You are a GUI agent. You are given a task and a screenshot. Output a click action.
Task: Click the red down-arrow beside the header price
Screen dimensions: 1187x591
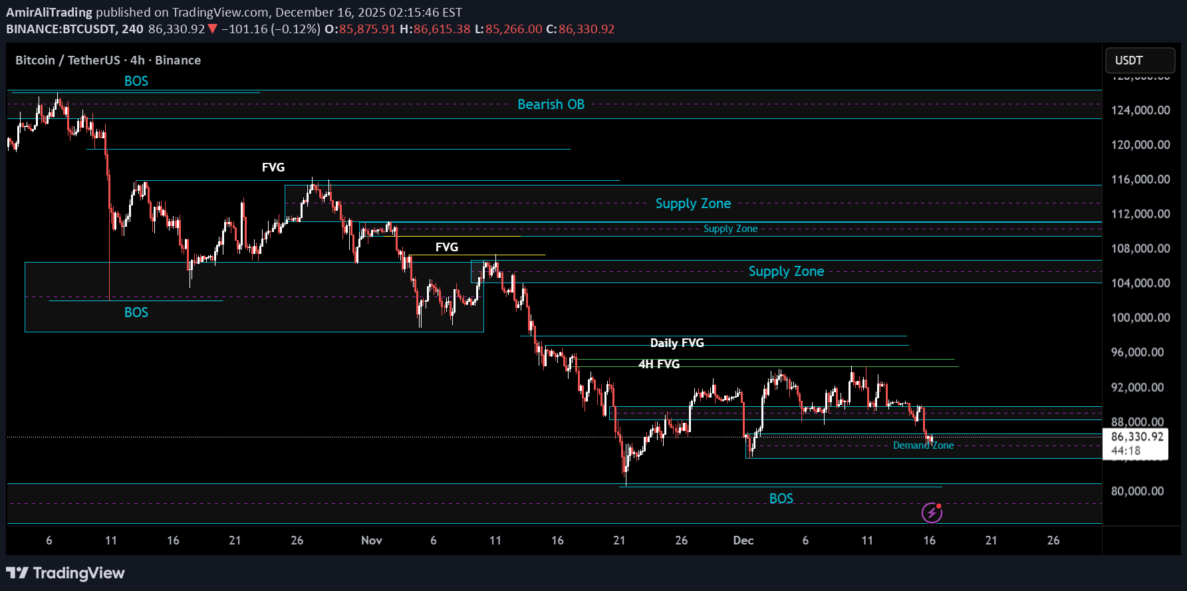coord(212,29)
